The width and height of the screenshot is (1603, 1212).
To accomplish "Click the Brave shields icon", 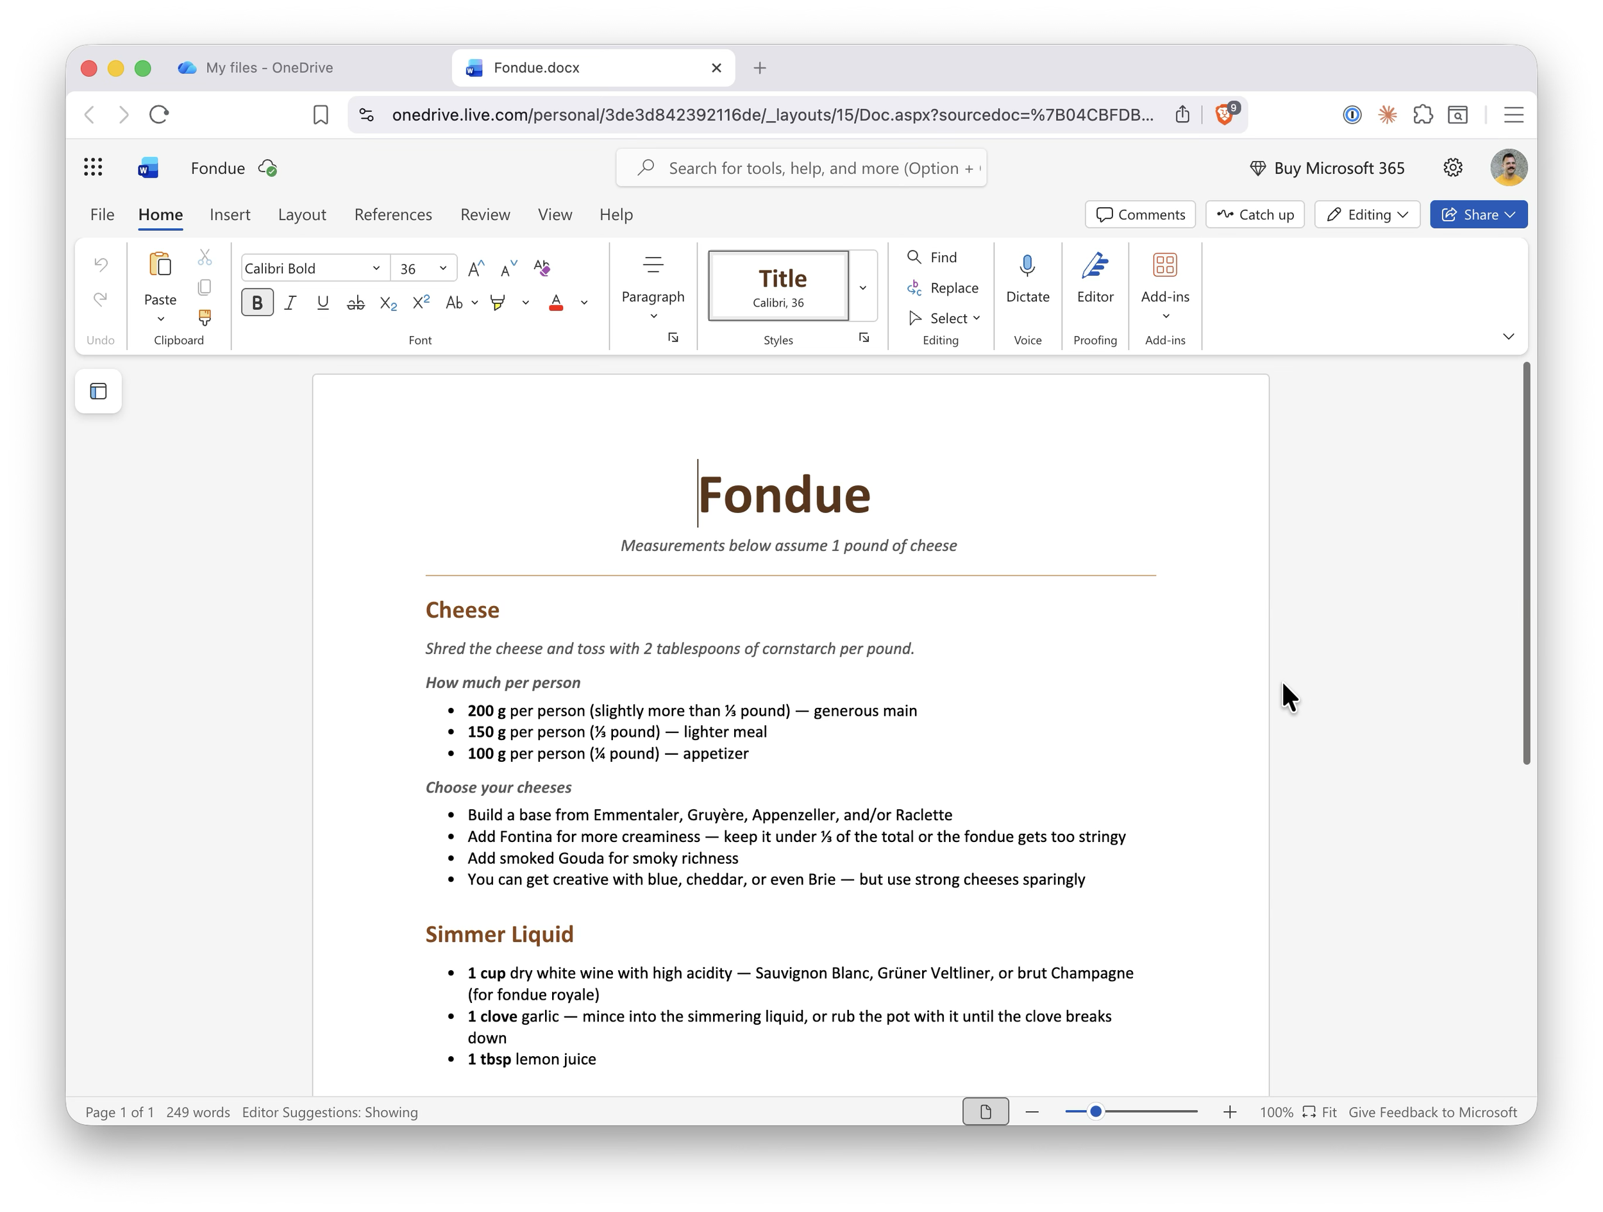I will [1225, 114].
